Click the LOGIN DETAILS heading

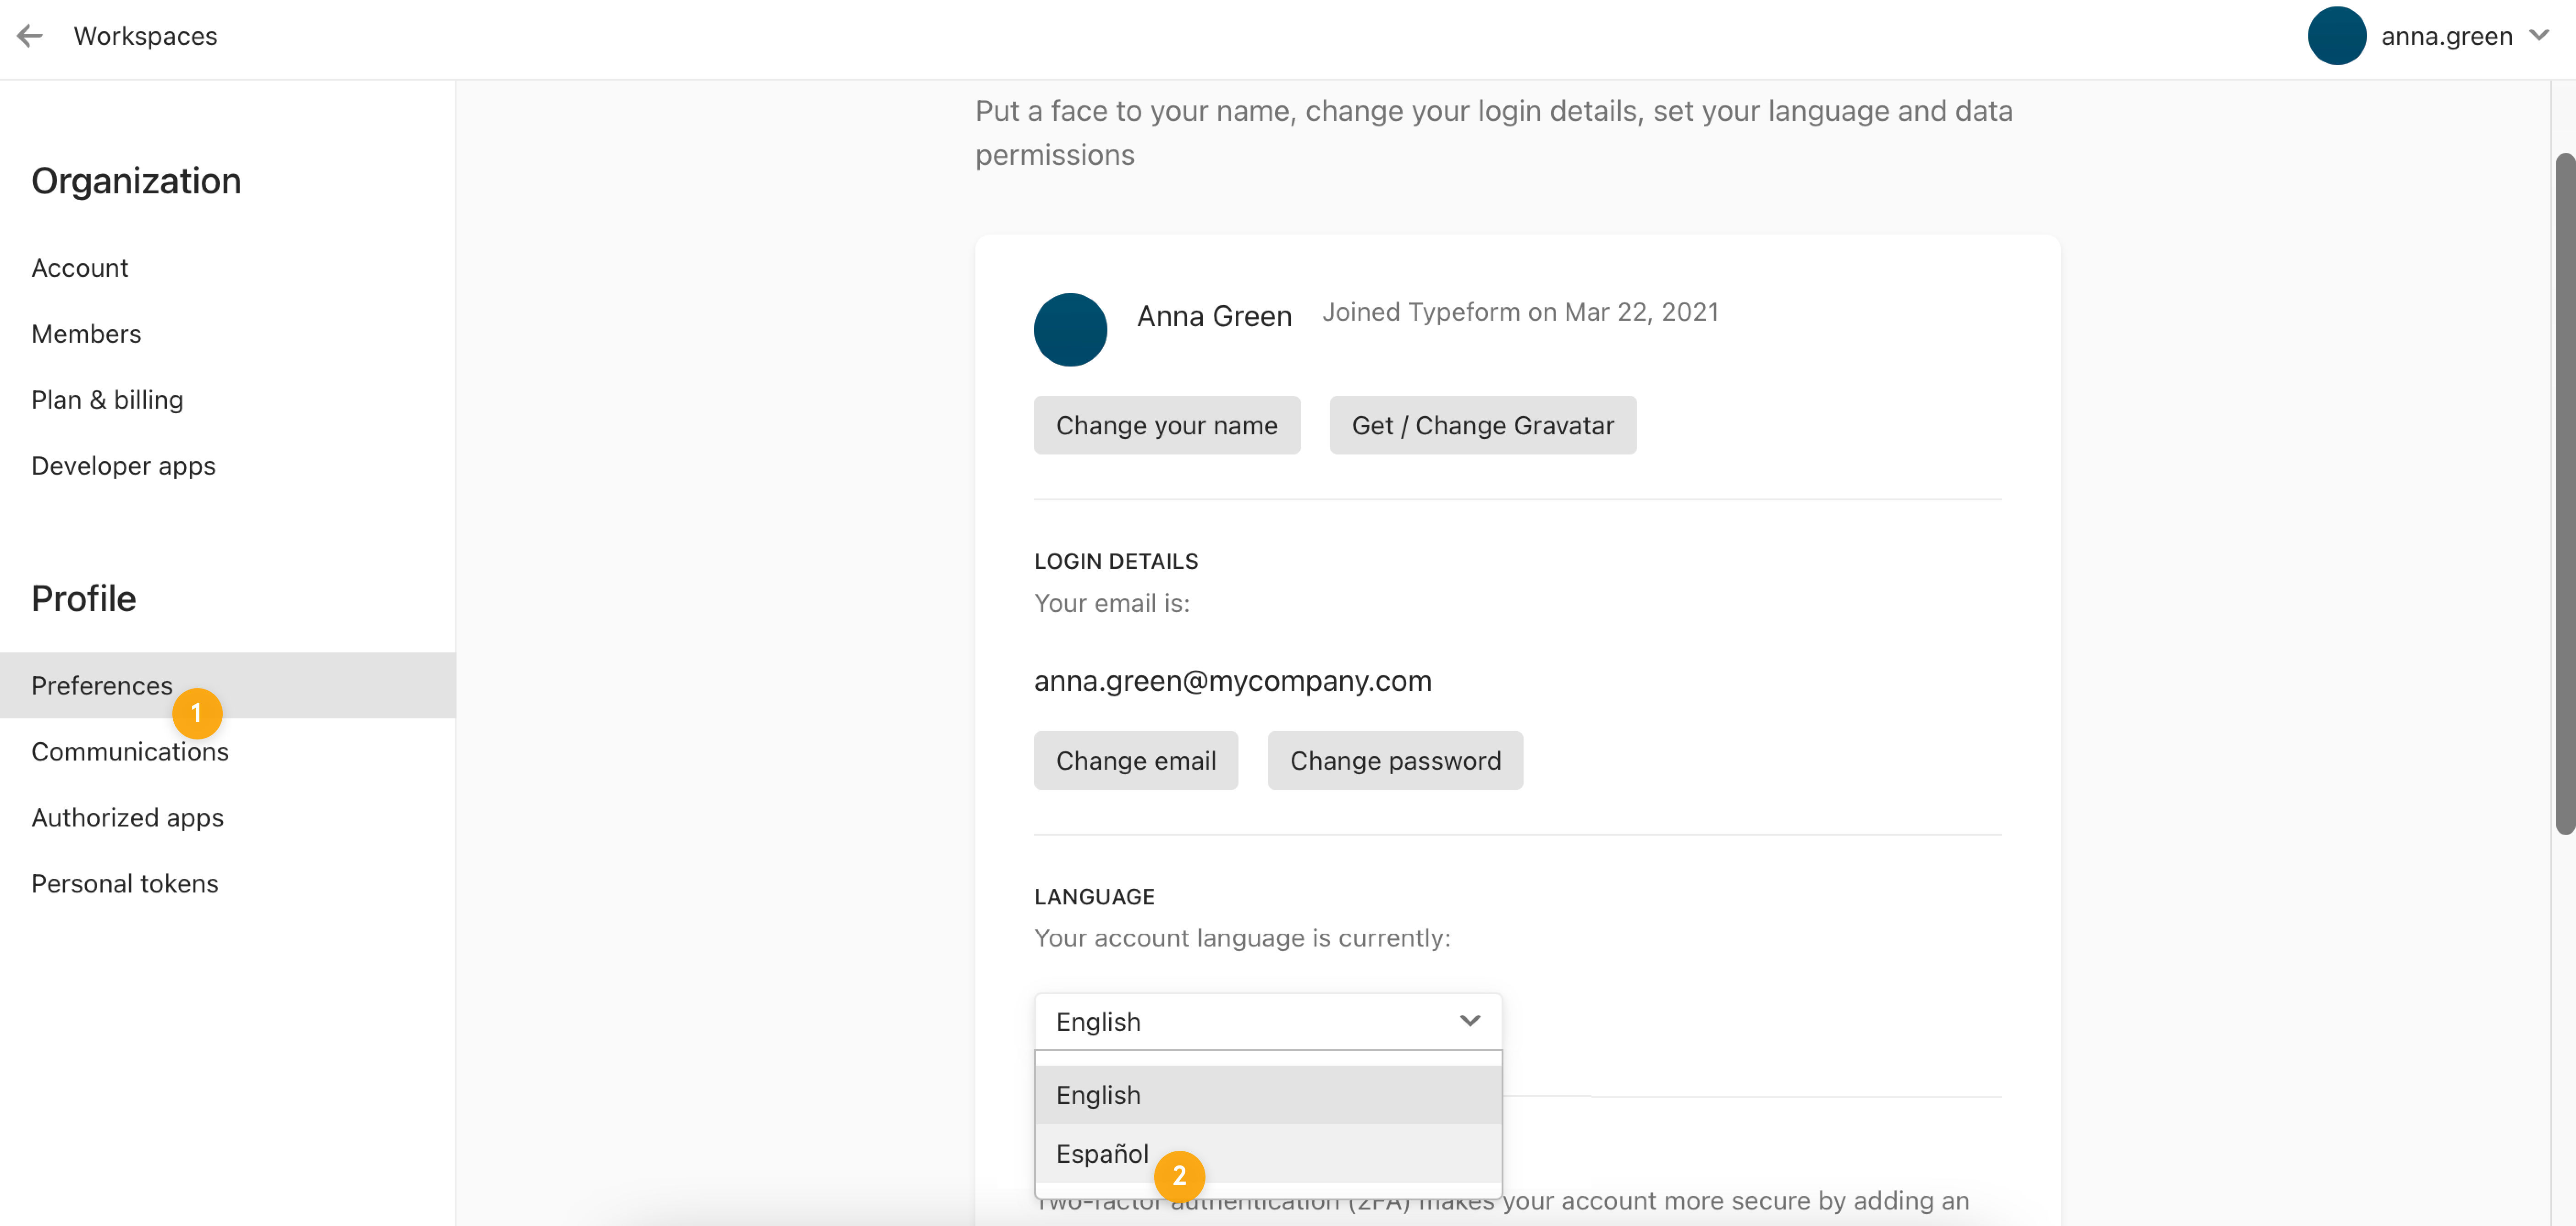[1115, 562]
